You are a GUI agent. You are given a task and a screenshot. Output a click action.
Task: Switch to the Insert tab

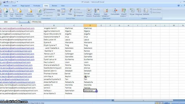click(x=14, y=6)
